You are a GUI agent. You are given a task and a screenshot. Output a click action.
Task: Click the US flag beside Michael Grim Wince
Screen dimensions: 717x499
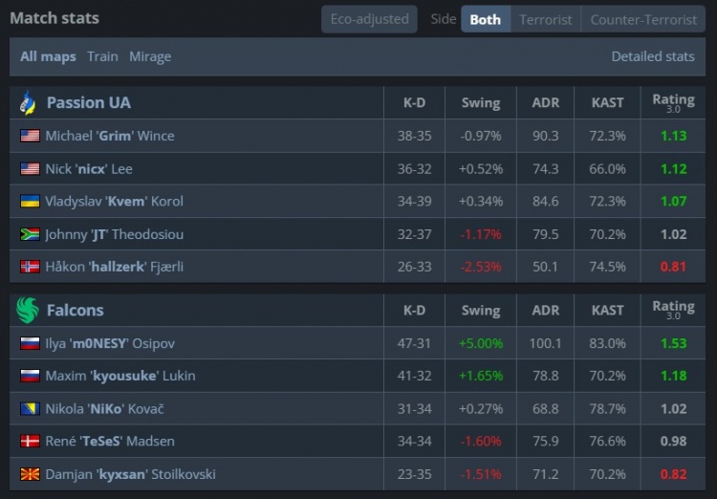pyautogui.click(x=30, y=136)
